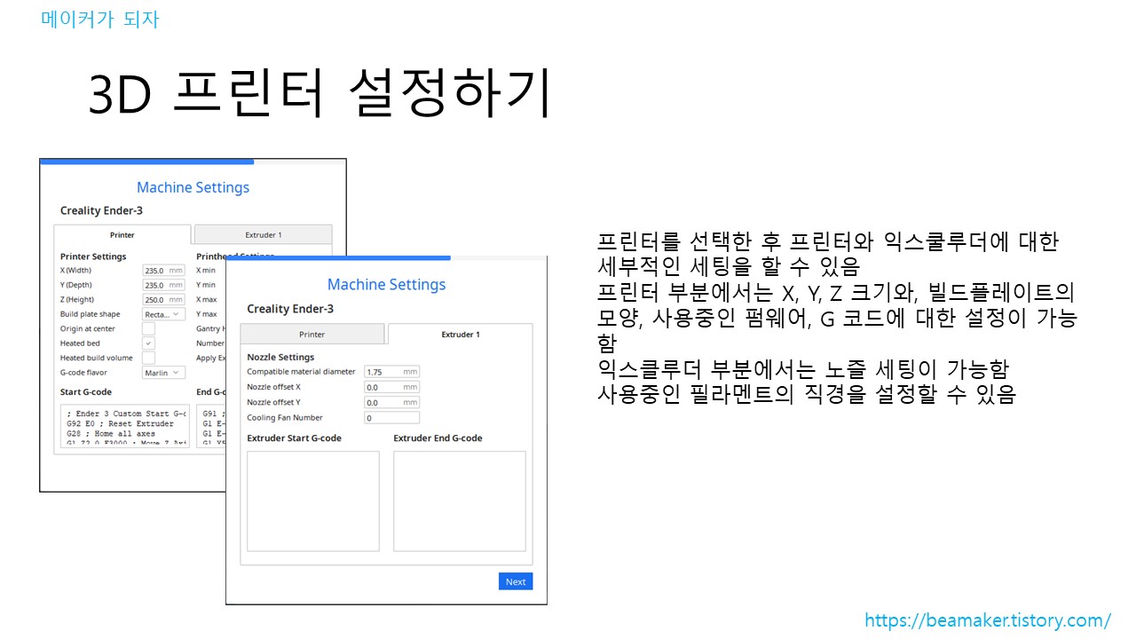Open the Build plate shape dropdown
This screenshot has height=639, width=1136.
(164, 314)
